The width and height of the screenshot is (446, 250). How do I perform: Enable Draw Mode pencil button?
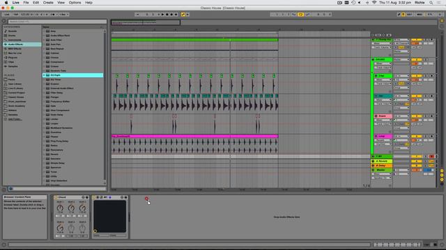coord(399,15)
